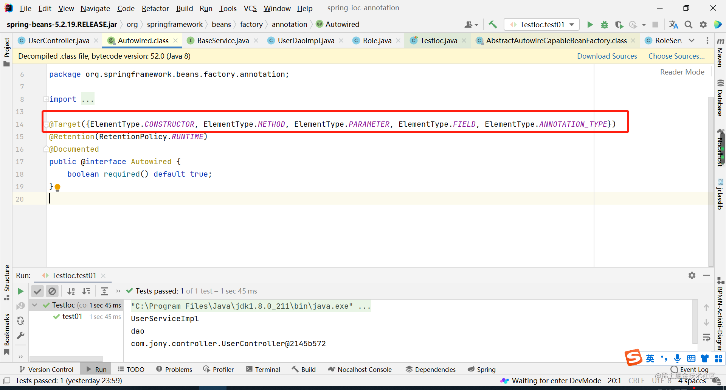The width and height of the screenshot is (726, 390).
Task: Run Testloc.test01 with the green play icon
Action: [590, 25]
